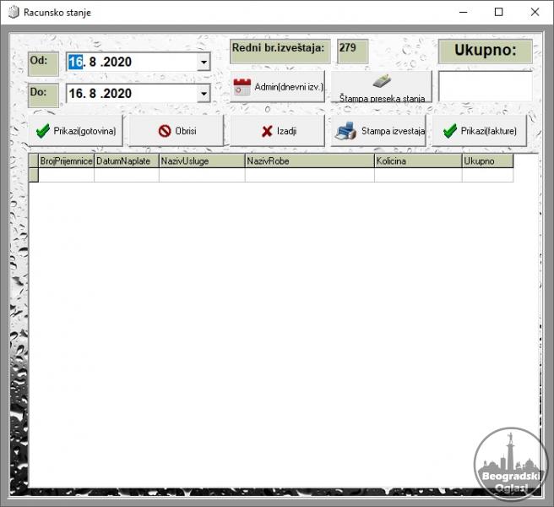Click the red prohibition icon on Obrisi
This screenshot has width=554, height=507.
tap(165, 131)
